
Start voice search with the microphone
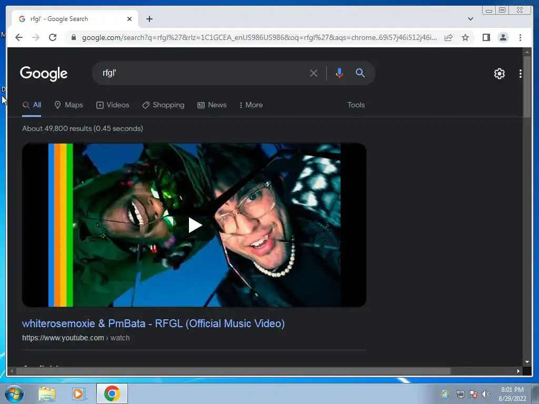(x=340, y=73)
